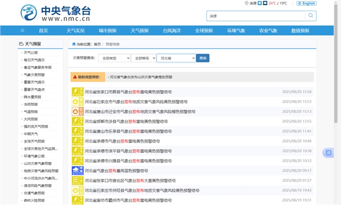Click geology icon for 石家庄市井陉县 warning
341x205 pixels.
[78, 190]
